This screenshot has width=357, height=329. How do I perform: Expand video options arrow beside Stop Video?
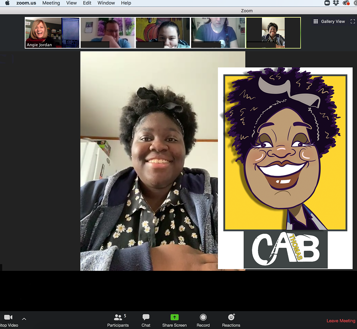24,319
